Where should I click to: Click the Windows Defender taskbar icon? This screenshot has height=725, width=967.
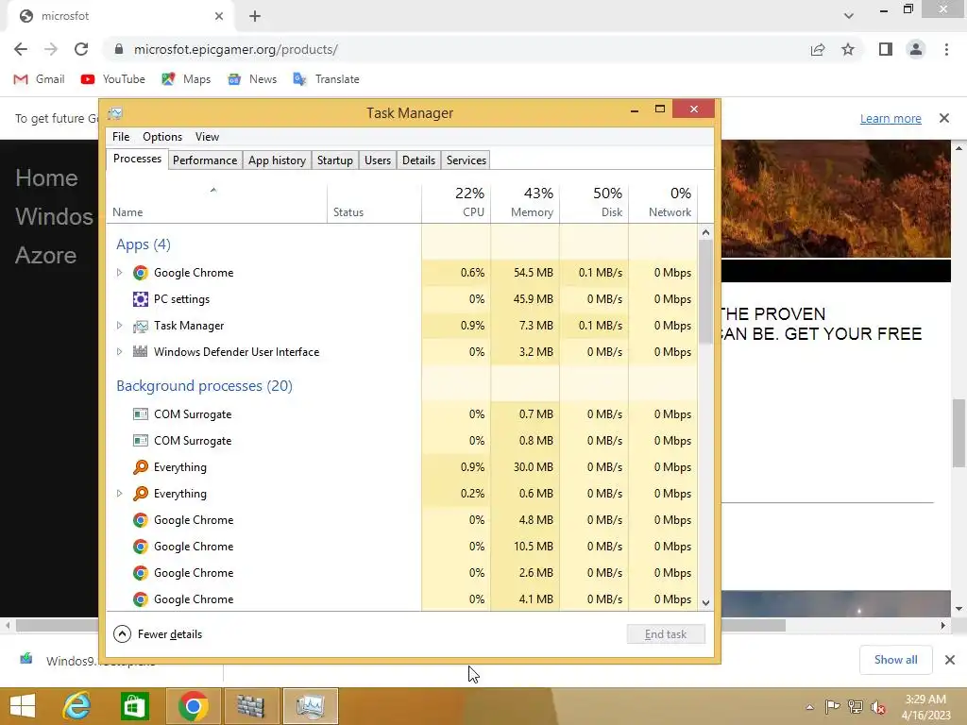coord(250,706)
